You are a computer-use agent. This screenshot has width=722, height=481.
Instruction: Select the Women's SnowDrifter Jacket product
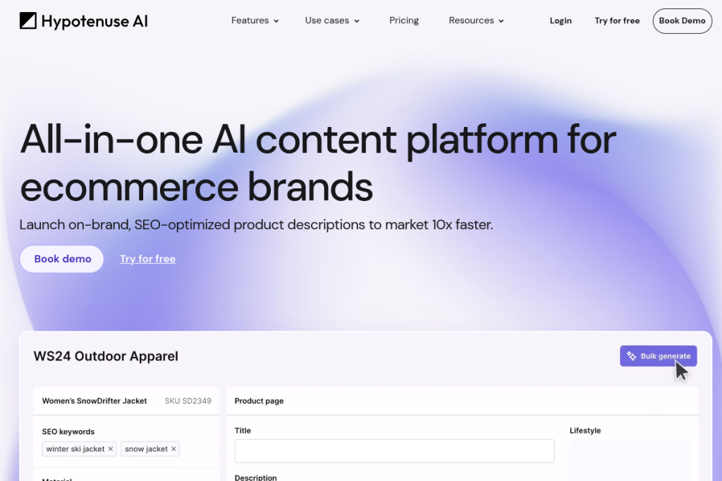(x=94, y=401)
